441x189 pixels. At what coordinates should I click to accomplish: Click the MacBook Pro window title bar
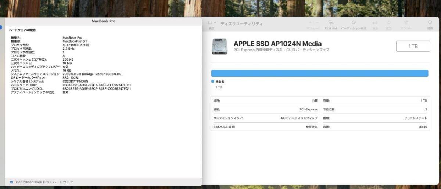pyautogui.click(x=103, y=21)
